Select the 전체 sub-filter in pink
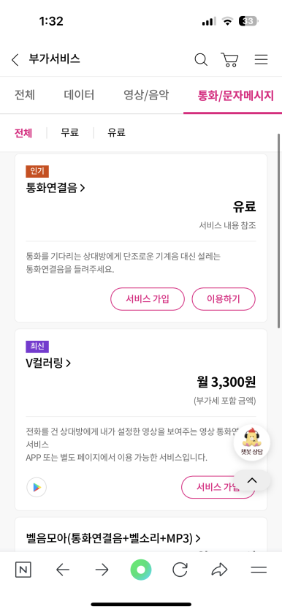This screenshot has width=282, height=612. click(x=23, y=133)
